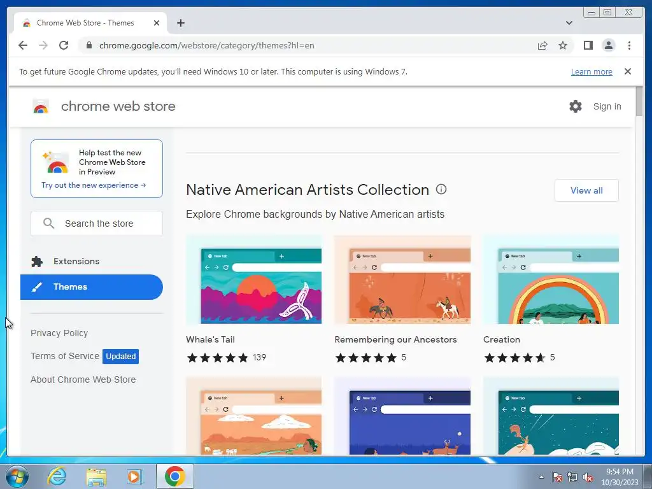Reload the Chrome Web Store page
This screenshot has height=489, width=652.
click(64, 45)
